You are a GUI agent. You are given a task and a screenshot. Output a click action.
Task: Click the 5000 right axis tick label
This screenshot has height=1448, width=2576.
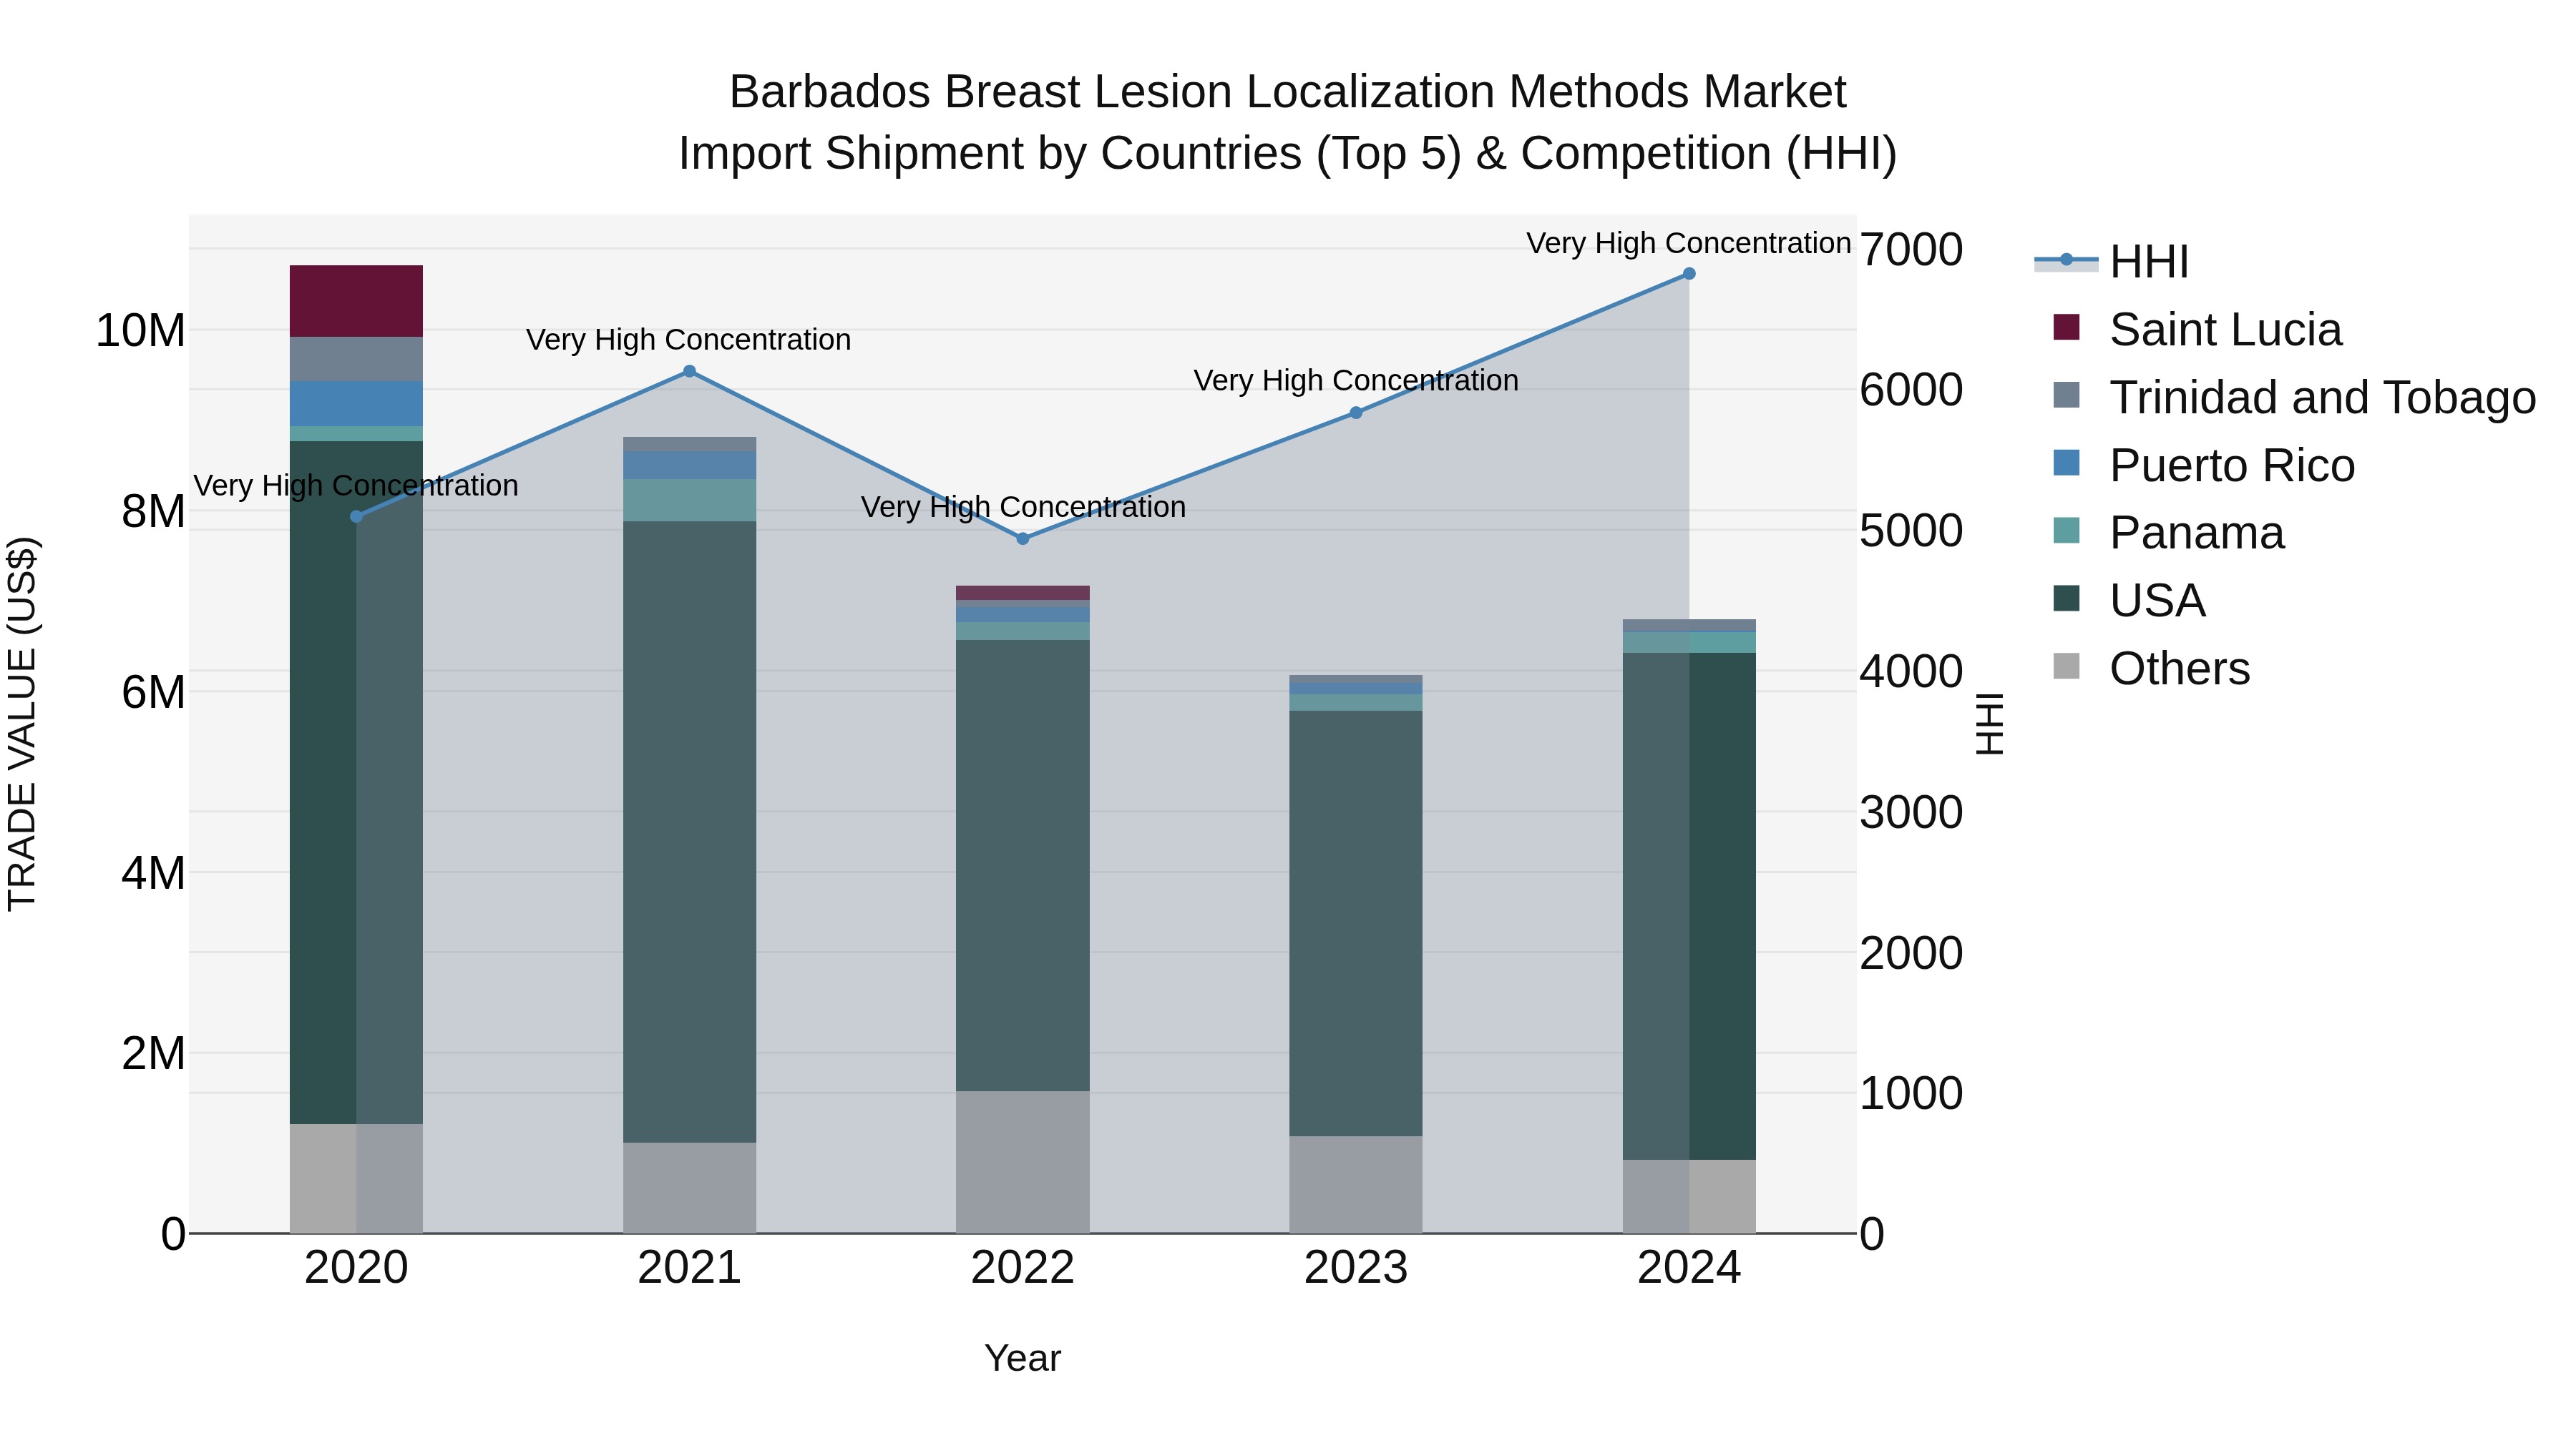tap(1911, 531)
